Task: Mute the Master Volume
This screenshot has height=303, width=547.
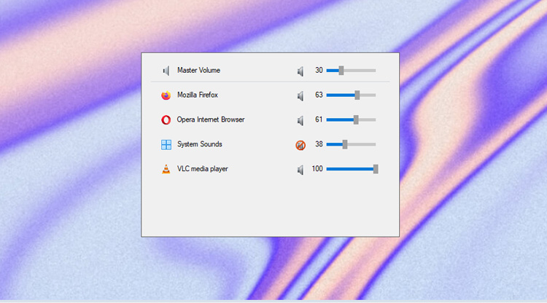Action: pos(300,71)
